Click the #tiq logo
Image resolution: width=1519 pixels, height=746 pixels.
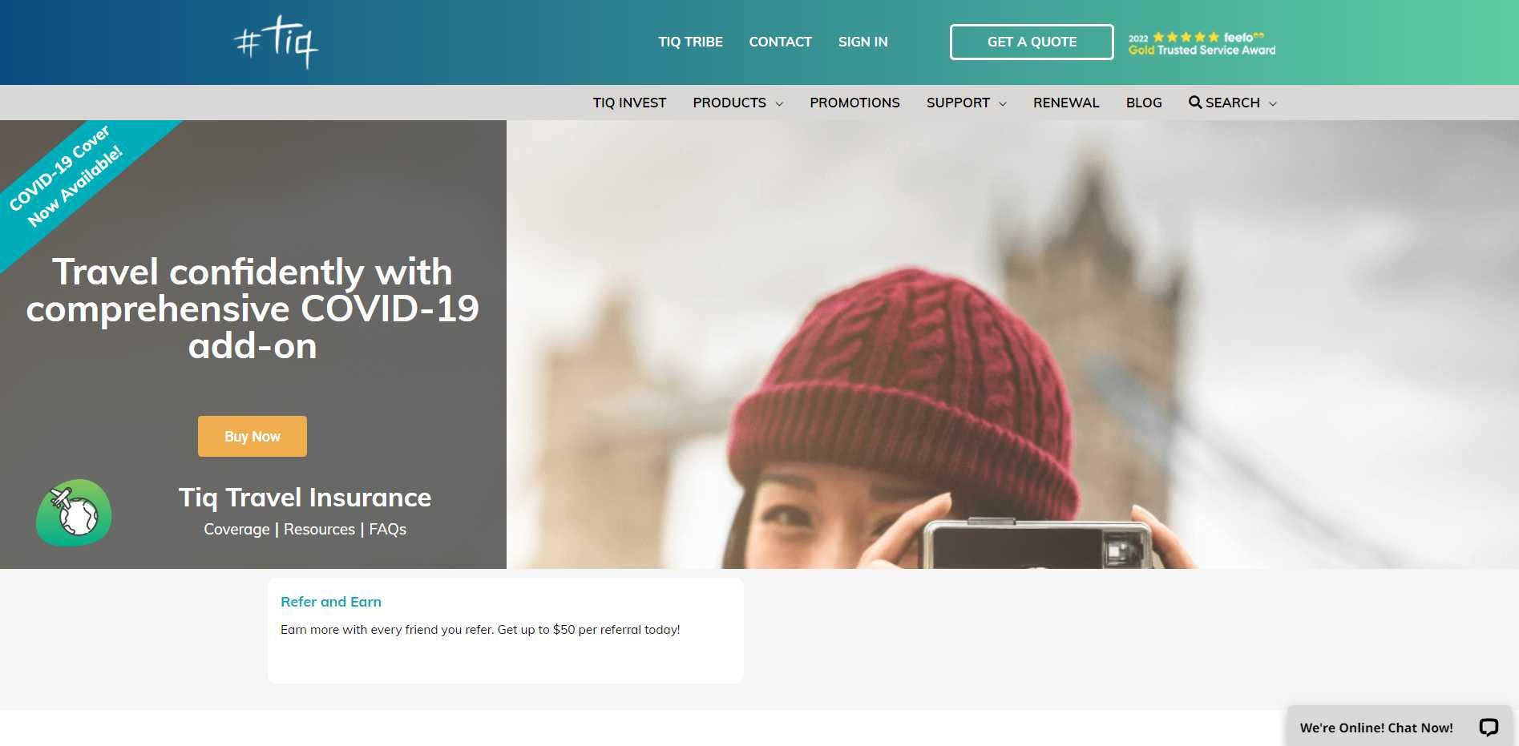277,42
